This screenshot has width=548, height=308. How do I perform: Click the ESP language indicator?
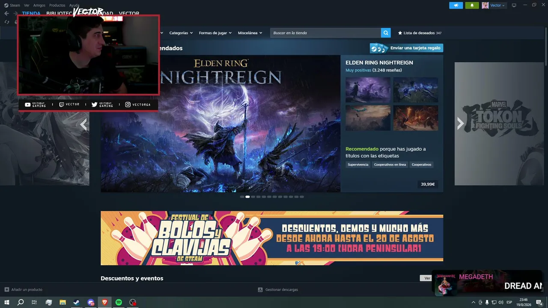509,302
